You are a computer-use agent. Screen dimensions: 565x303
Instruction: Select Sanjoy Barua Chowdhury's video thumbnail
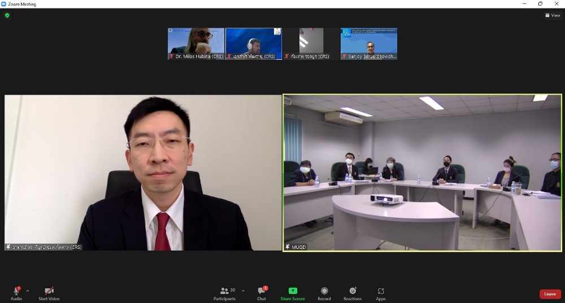tap(368, 43)
